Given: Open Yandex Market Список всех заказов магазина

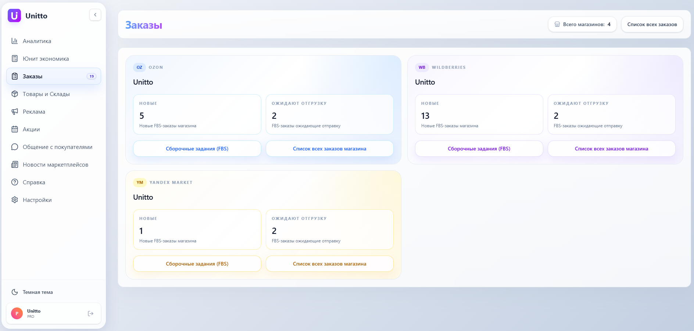Looking at the screenshot, I should [x=330, y=264].
